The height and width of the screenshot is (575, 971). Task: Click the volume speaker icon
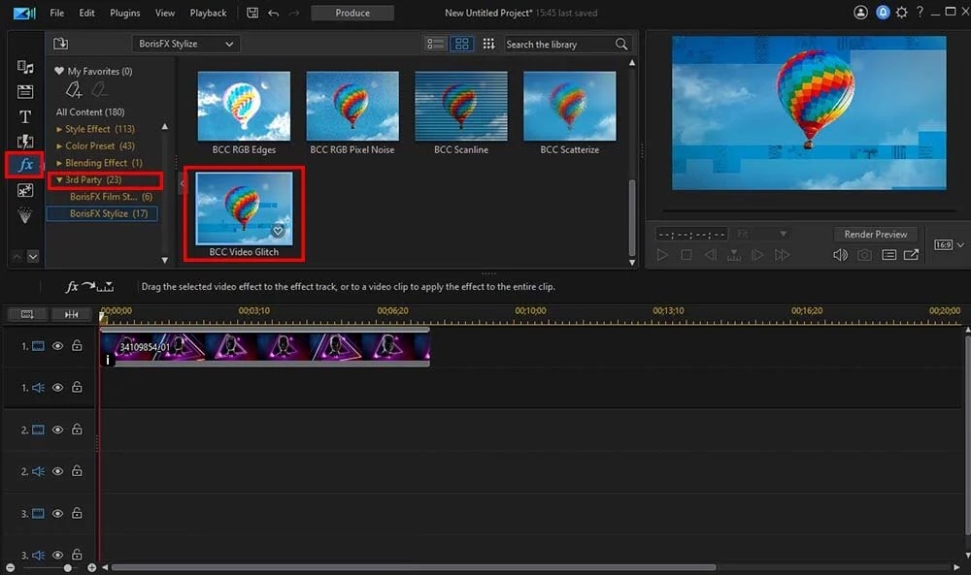point(840,255)
